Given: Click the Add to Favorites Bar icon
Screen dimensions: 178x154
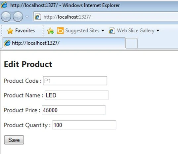Looking at the screenshot, I should point(50,31).
